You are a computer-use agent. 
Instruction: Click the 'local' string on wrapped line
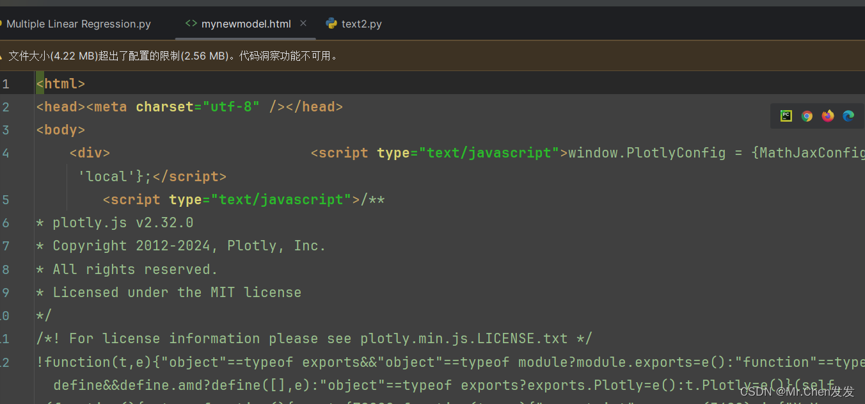point(107,176)
